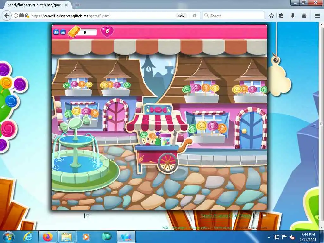Open the Firefox hamburger menu

tap(317, 16)
